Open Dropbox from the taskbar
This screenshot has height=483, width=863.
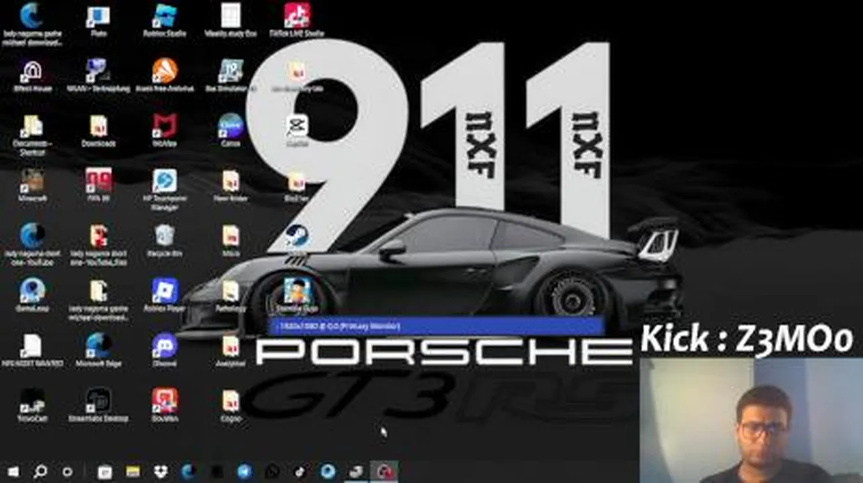(x=161, y=472)
